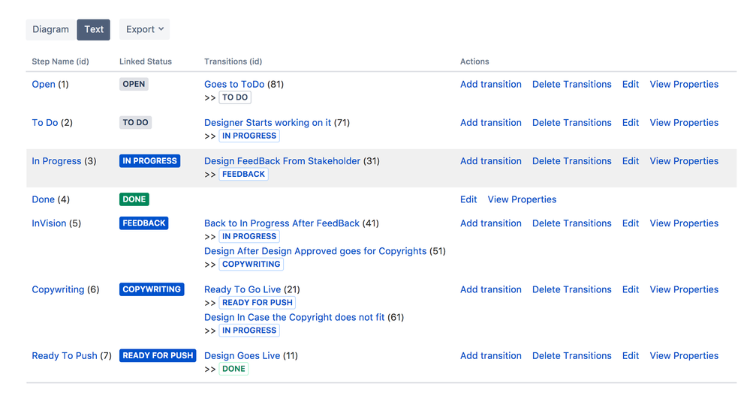
Task: Open 'Design After Design Approved' transition
Action: pos(315,251)
